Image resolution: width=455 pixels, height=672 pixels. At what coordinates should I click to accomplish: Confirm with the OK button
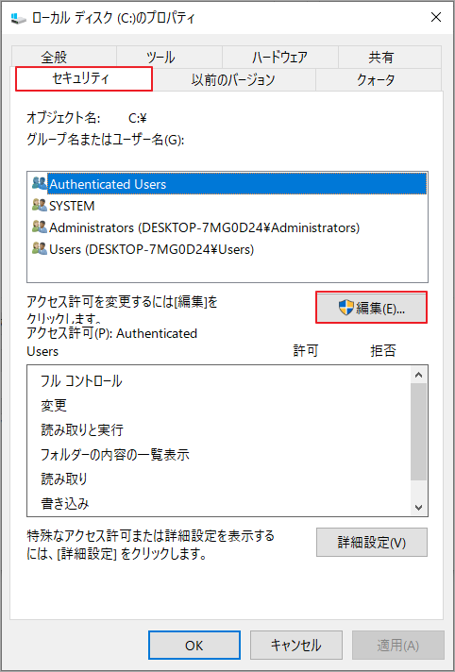pyautogui.click(x=194, y=645)
